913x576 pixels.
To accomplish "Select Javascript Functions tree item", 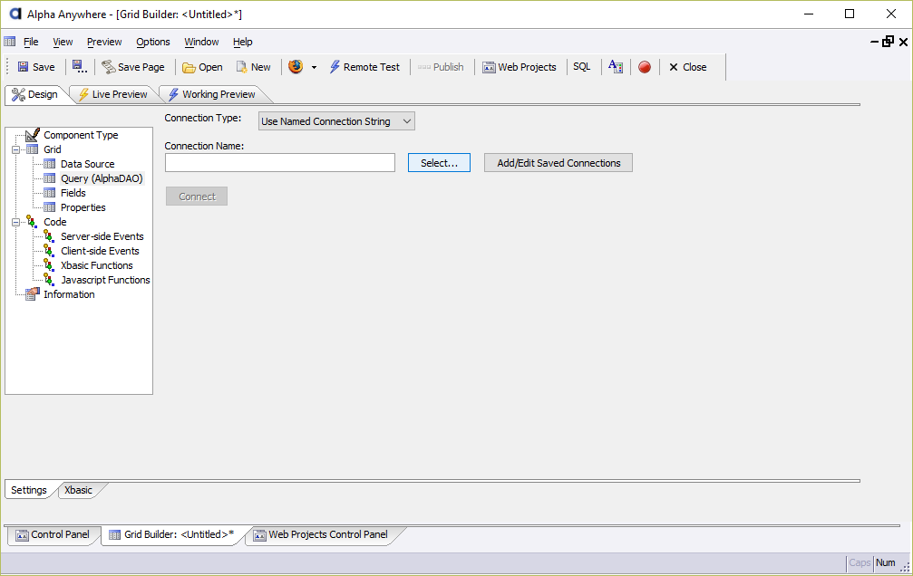I will click(105, 281).
